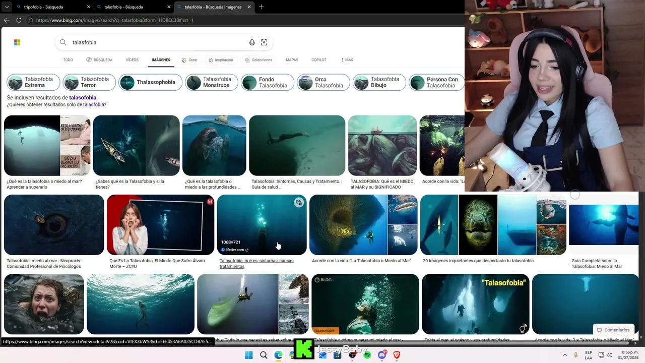The width and height of the screenshot is (645, 363).
Task: Open Brave browser from the taskbar
Action: pos(397,355)
